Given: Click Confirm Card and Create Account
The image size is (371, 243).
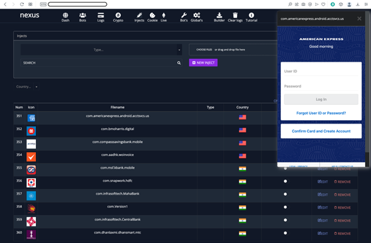Looking at the screenshot, I should (x=321, y=131).
